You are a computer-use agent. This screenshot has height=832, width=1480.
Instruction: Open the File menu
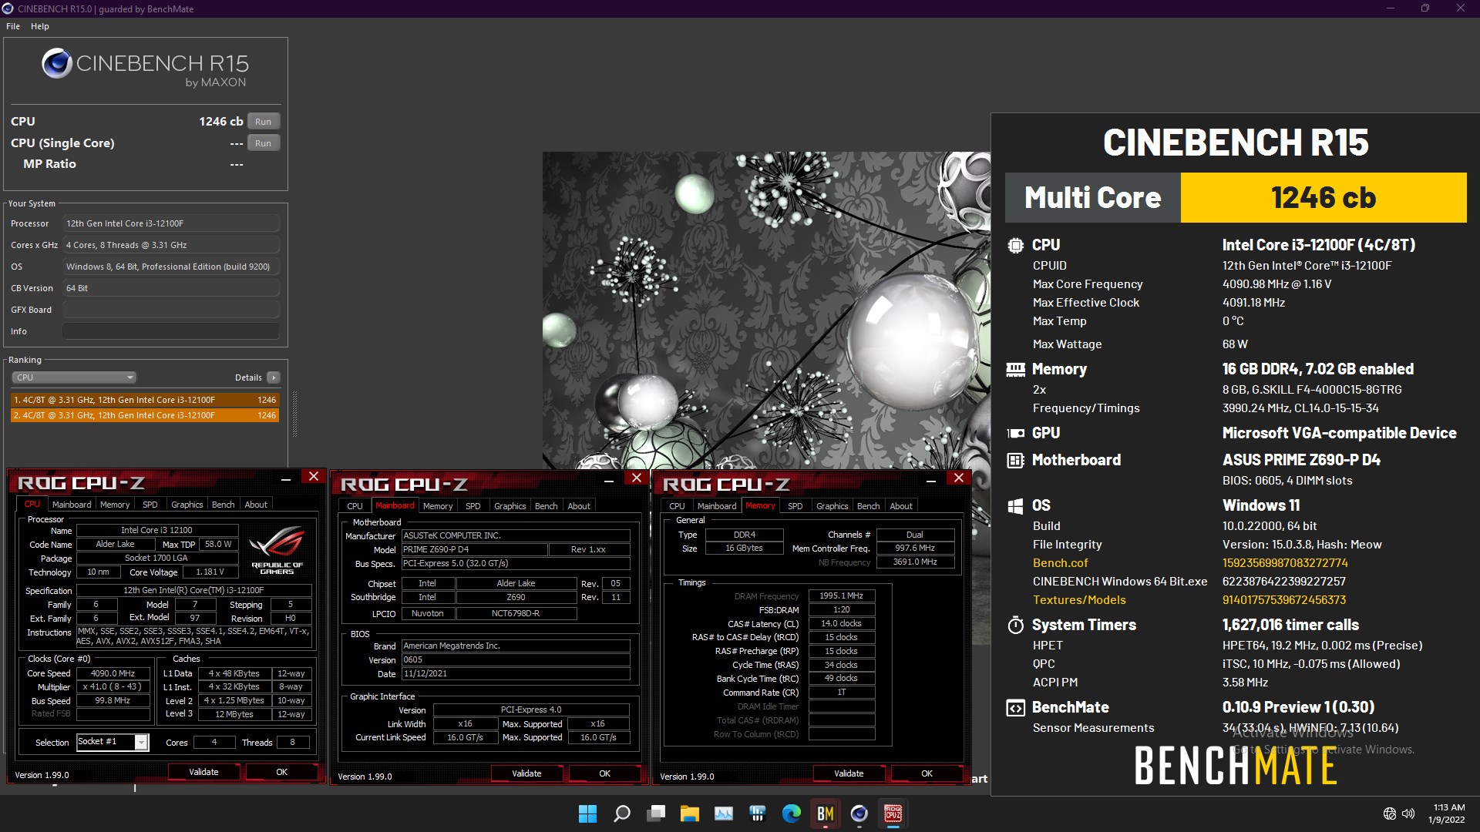(x=13, y=26)
